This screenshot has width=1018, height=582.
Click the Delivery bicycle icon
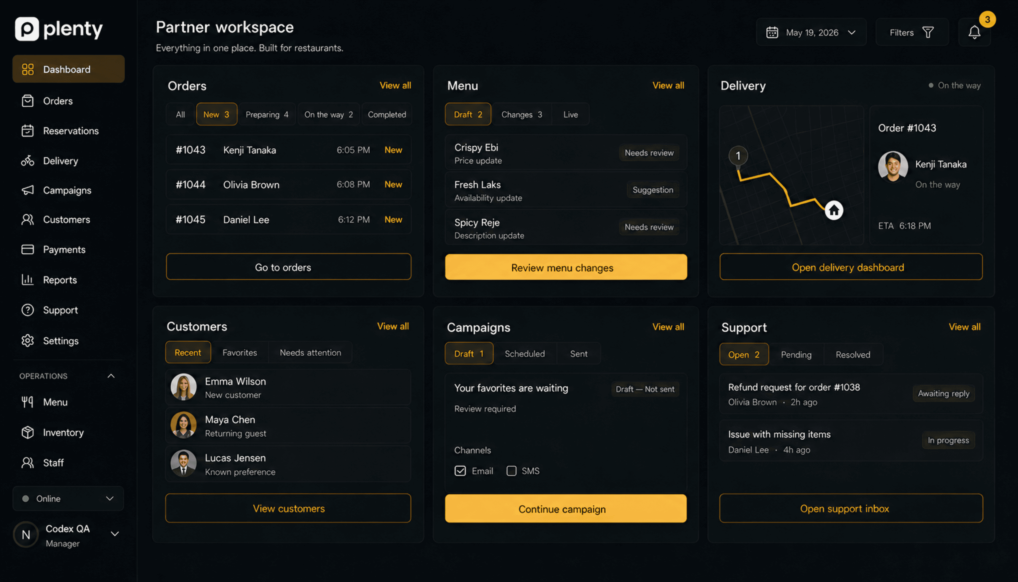click(28, 161)
